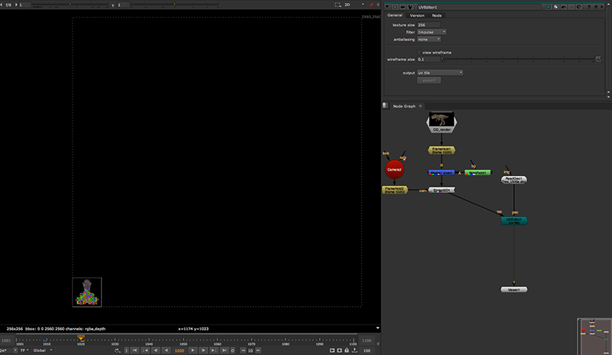Click the export button
Viewport: 612px width, 355px height.
[429, 80]
